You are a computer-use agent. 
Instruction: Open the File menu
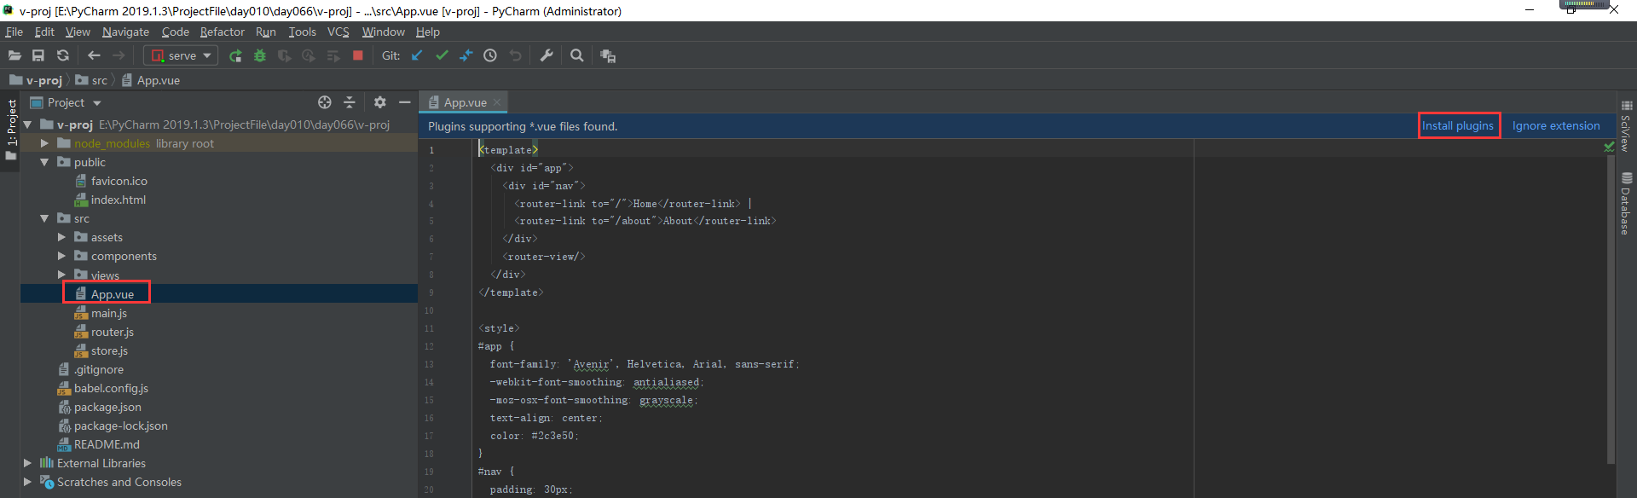pos(14,32)
